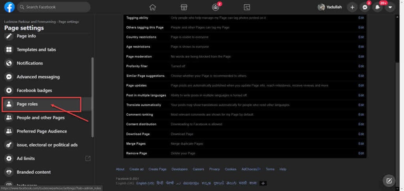The image size is (404, 191).
Task: Edit Merge Pages setting
Action: 361,143
